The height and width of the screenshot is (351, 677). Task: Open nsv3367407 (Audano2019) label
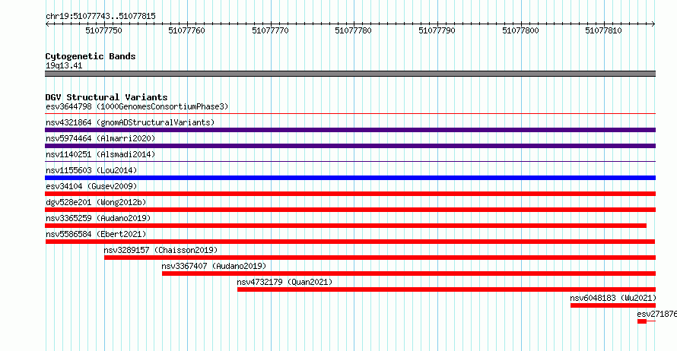215,266
